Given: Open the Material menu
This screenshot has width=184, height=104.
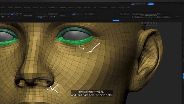Looking at the screenshot, I should tap(27, 8).
